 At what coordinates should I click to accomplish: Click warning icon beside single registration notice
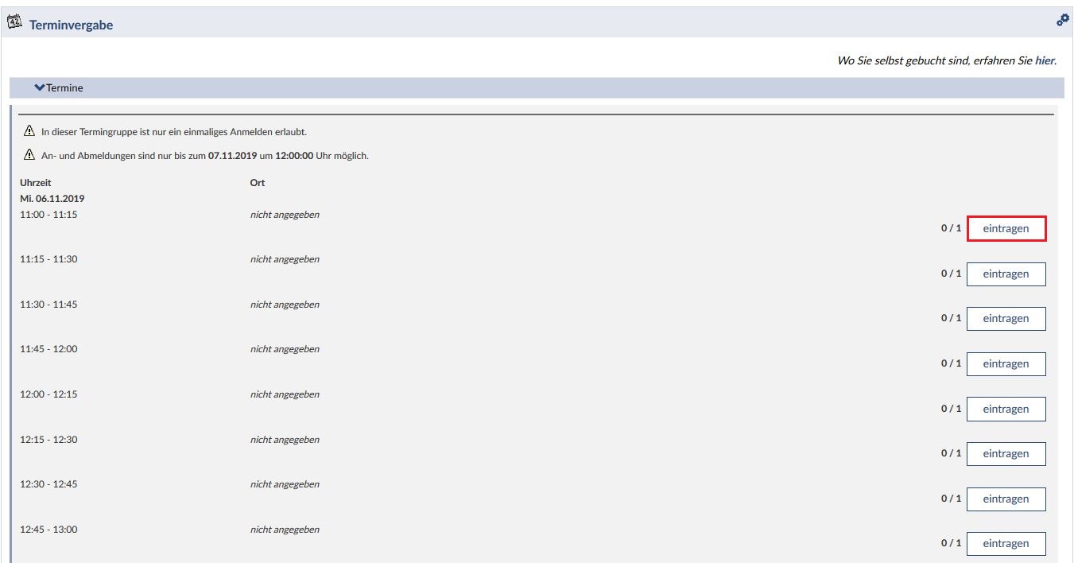(29, 131)
